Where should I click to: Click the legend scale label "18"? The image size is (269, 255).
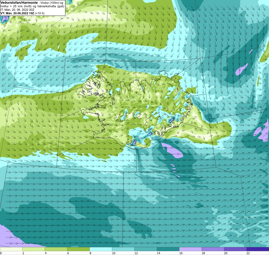203,253
